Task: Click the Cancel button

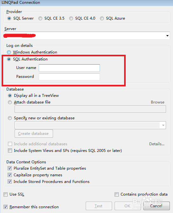Action: pyautogui.click(x=156, y=206)
